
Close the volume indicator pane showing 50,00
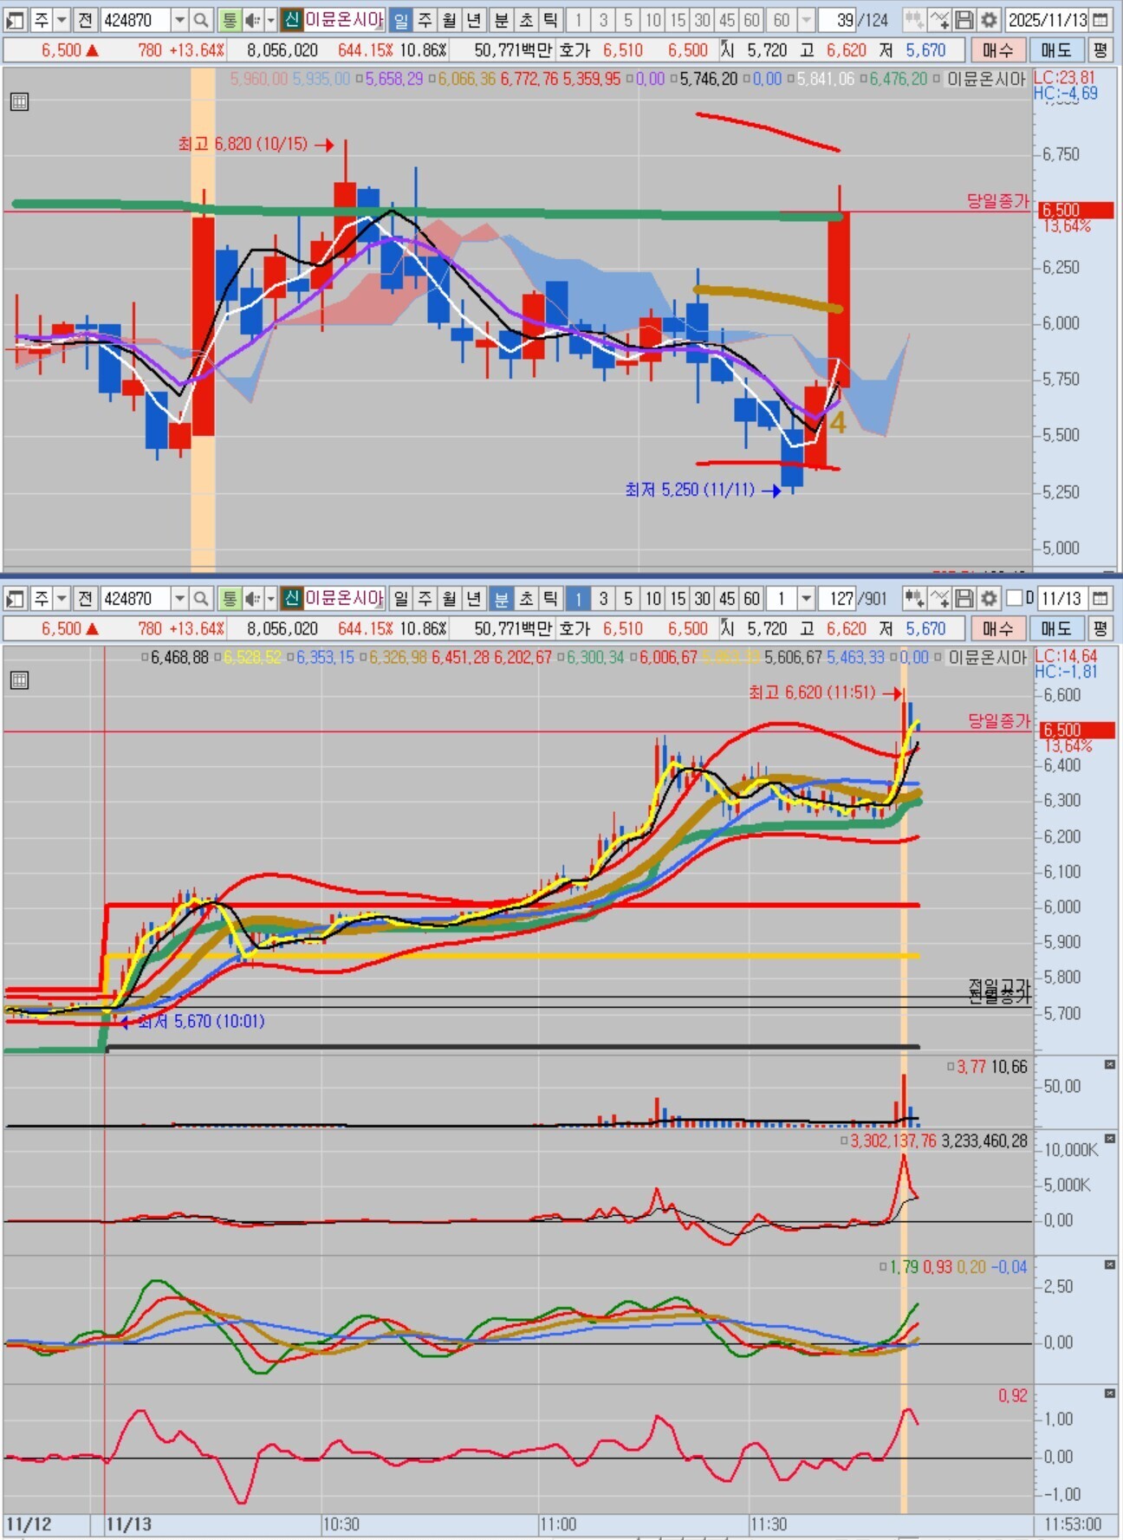click(1110, 1065)
